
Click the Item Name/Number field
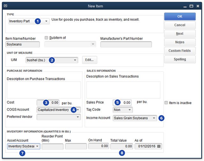point(23,45)
